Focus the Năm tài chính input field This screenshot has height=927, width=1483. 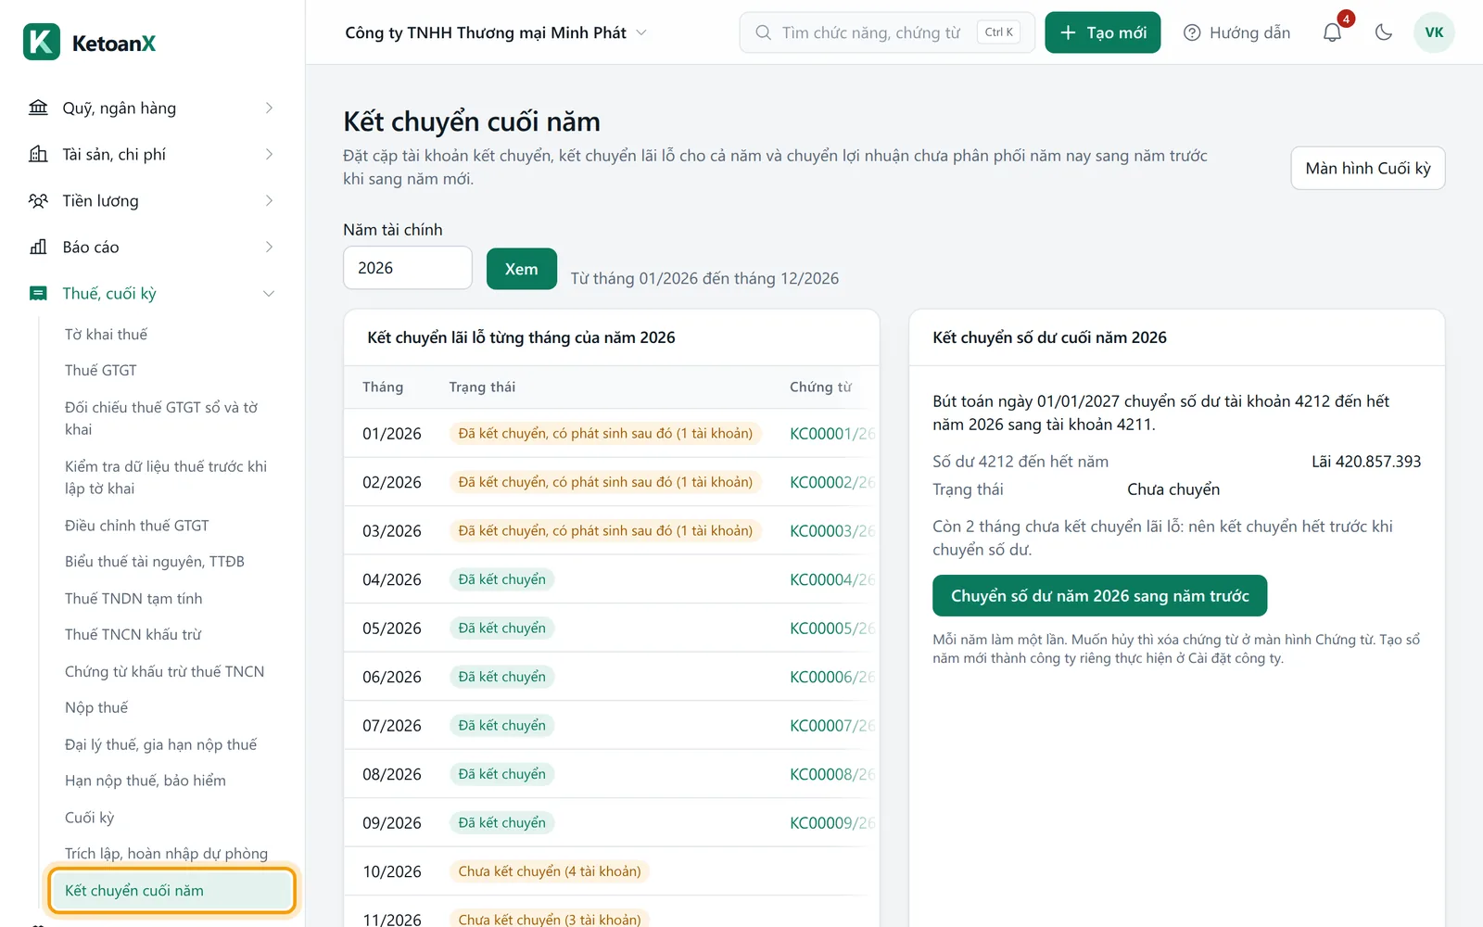pyautogui.click(x=408, y=268)
